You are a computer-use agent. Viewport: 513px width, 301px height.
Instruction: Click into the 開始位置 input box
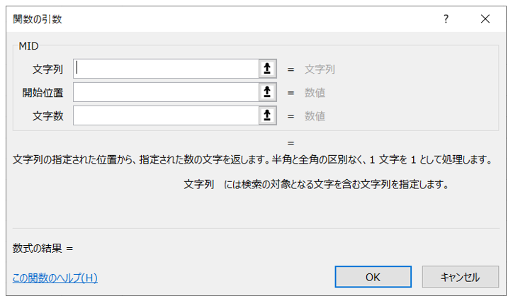click(167, 92)
